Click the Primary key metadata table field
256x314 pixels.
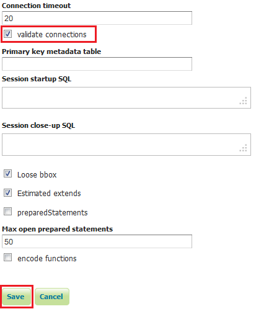[x=97, y=64]
